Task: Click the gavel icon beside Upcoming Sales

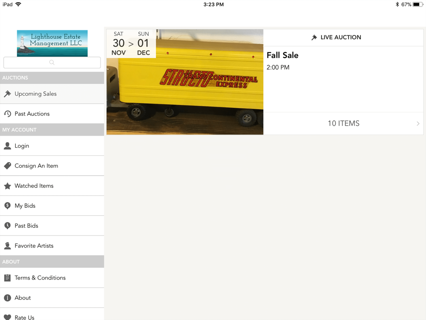Action: (8, 94)
